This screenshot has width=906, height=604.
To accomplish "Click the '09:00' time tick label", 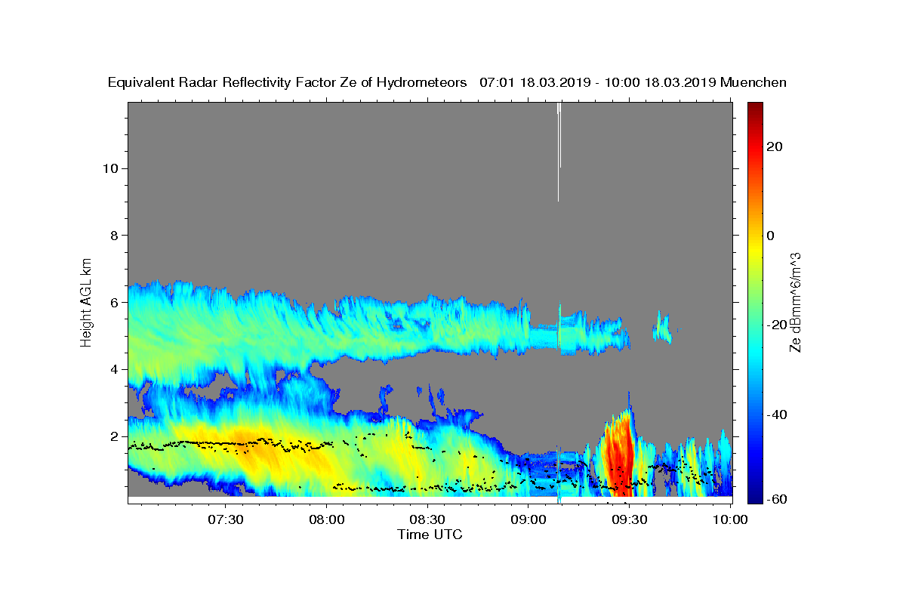I will coord(528,520).
